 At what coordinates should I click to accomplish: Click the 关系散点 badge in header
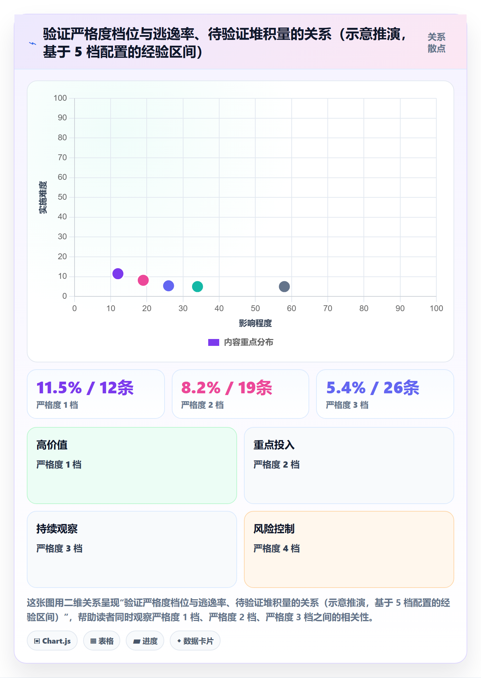coord(436,43)
